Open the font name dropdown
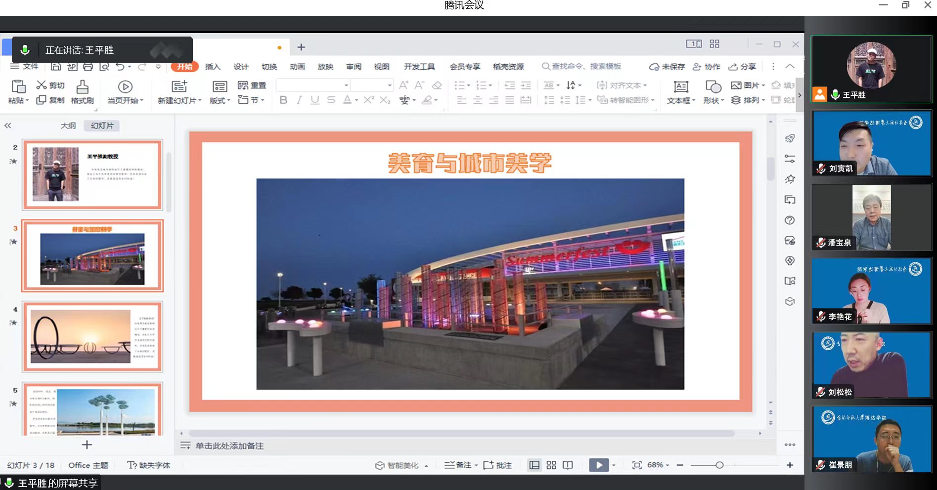 point(346,85)
